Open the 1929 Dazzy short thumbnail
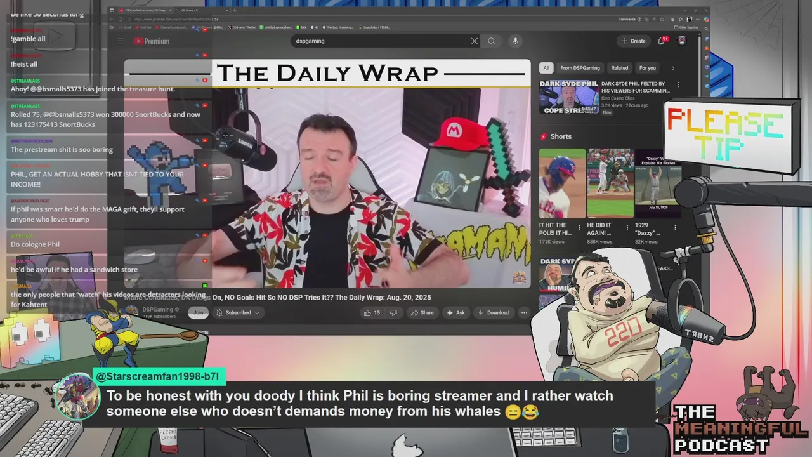Screen dimensions: 812x457 (x=658, y=183)
